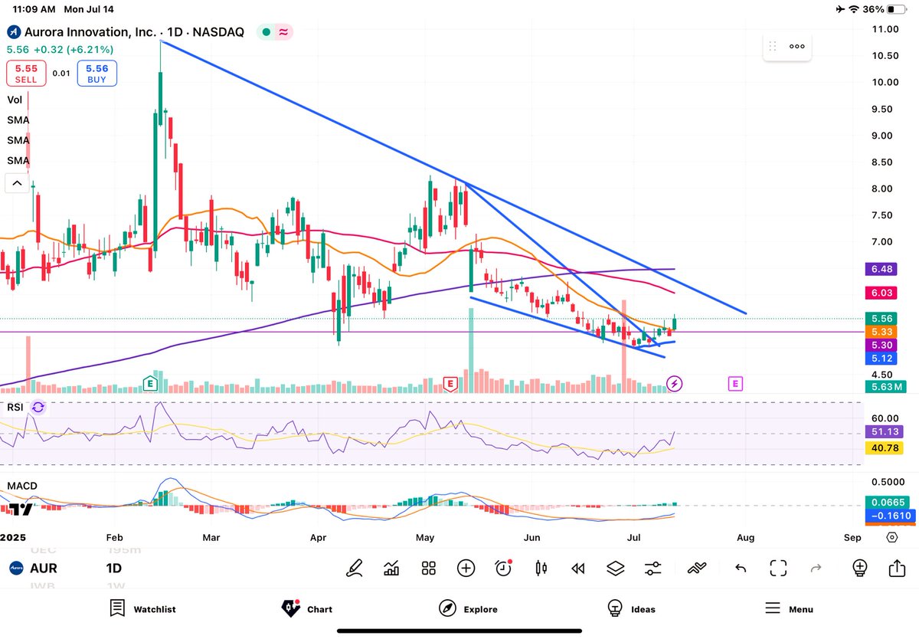
Task: Tap the wavy lines trading icon
Action: pyautogui.click(x=696, y=569)
